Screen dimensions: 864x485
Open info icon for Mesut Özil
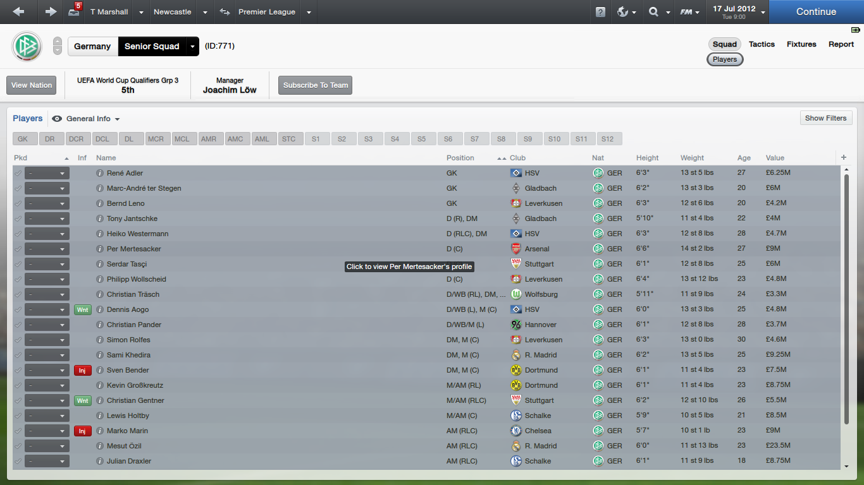(99, 446)
